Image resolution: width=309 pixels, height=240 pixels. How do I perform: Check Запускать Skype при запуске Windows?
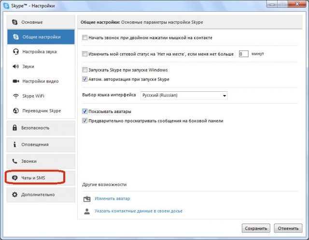(x=84, y=70)
